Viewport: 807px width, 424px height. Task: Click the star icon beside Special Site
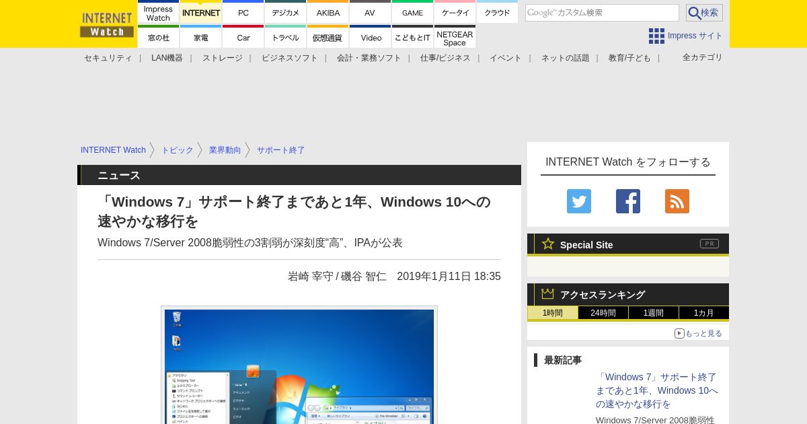(x=548, y=244)
